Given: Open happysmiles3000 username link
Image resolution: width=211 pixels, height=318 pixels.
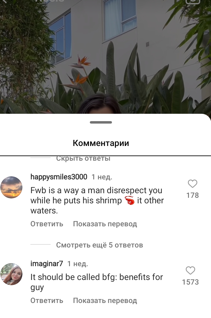Looking at the screenshot, I should 59,177.
